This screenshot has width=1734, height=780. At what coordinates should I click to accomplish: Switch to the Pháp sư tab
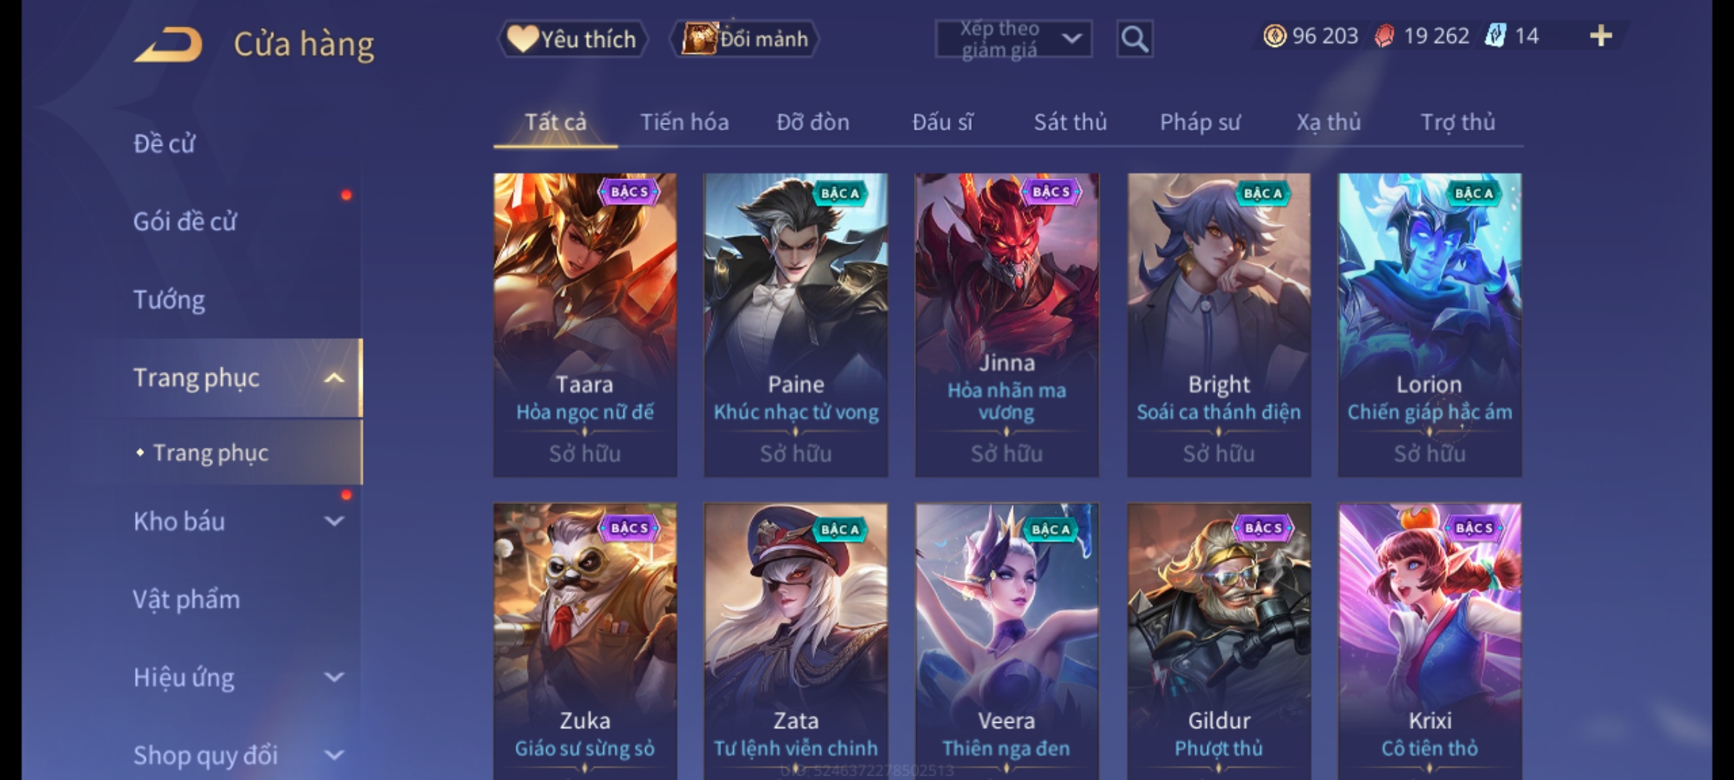click(x=1200, y=122)
